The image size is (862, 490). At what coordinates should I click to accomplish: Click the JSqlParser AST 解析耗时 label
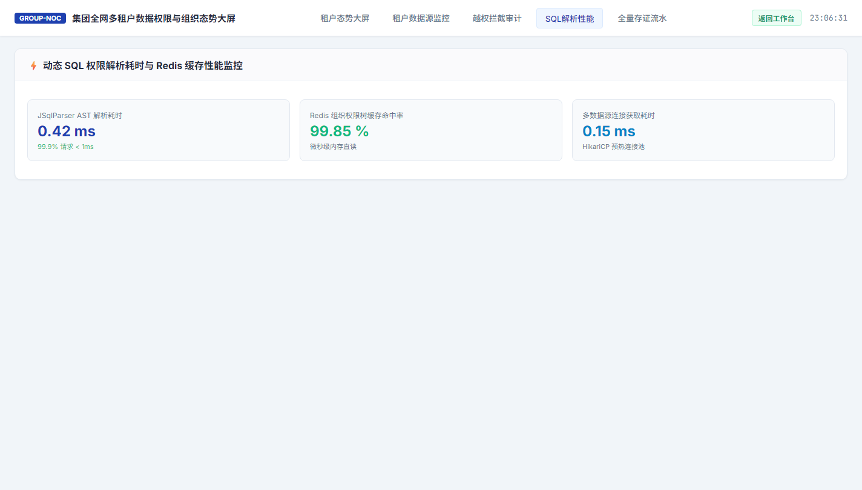click(80, 115)
